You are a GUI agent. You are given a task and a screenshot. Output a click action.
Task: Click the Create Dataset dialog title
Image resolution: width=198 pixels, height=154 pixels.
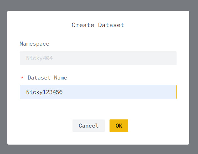click(x=98, y=25)
